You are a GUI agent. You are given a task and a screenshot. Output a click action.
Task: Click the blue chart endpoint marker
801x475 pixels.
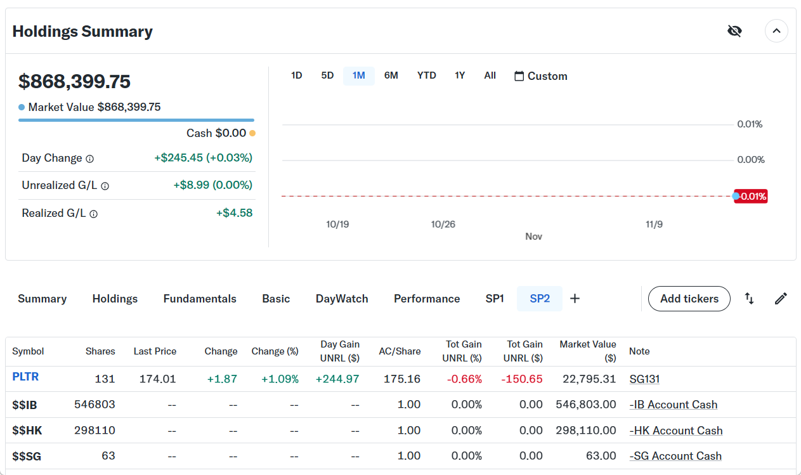pos(736,196)
